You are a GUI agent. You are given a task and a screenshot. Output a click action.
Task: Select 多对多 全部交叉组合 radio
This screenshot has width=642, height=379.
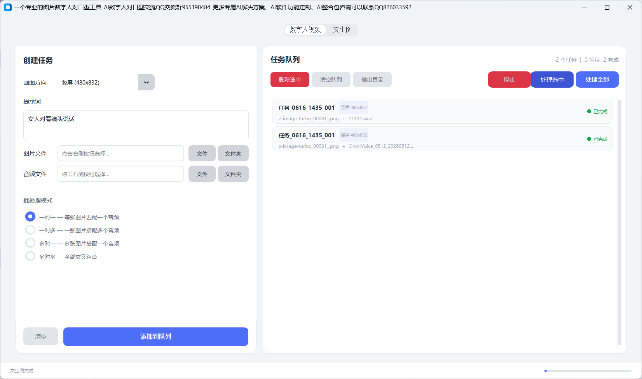(30, 256)
